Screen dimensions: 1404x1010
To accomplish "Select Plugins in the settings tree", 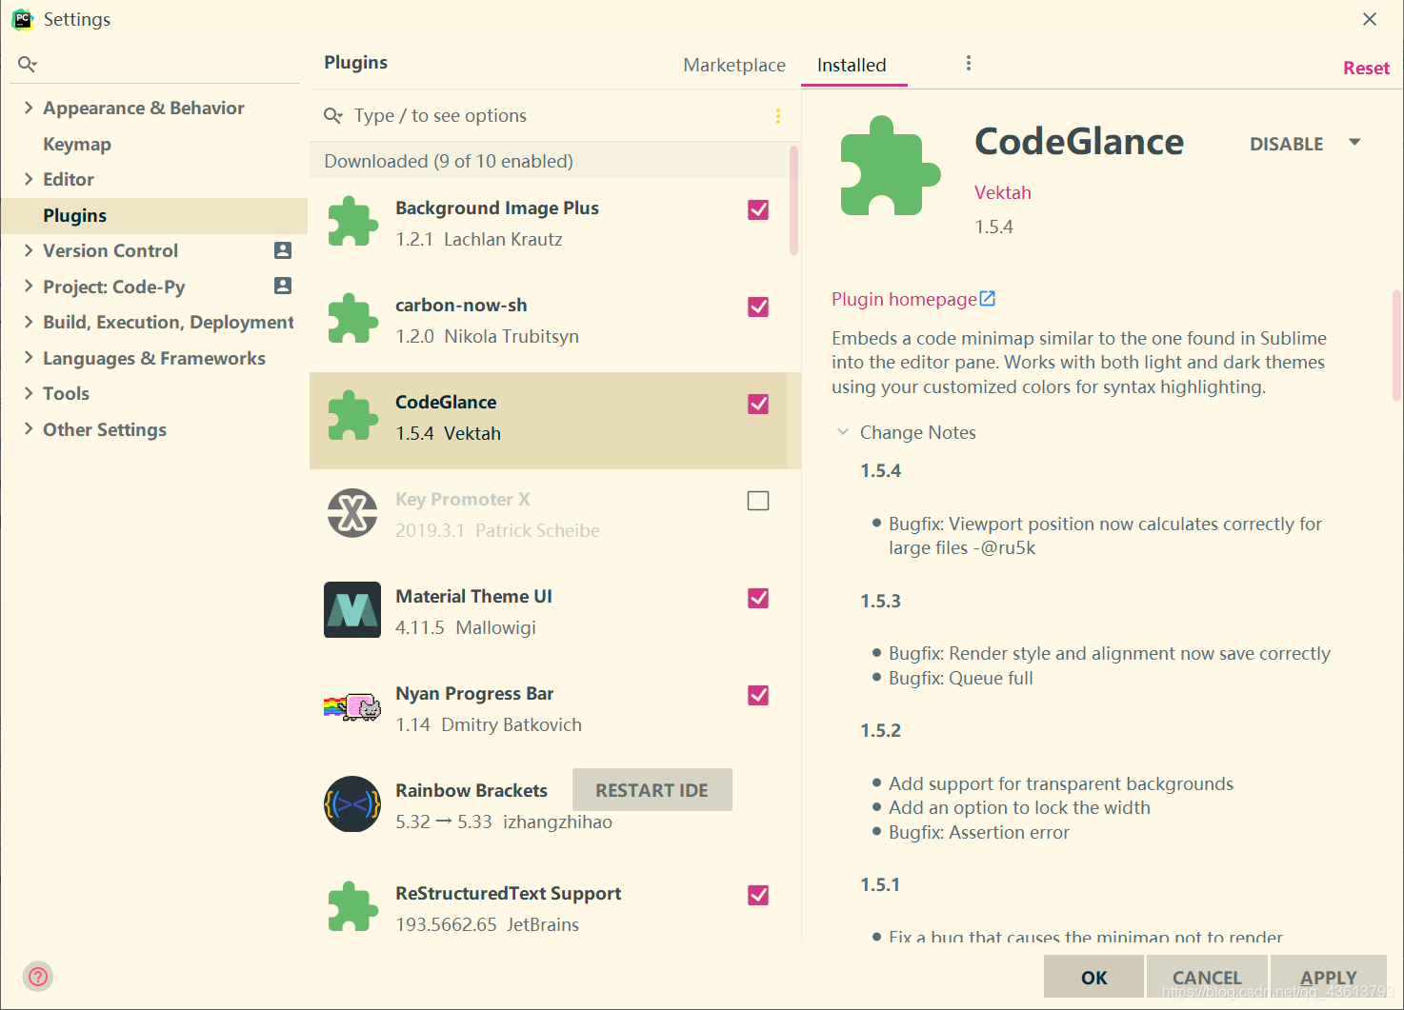I will click(154, 215).
